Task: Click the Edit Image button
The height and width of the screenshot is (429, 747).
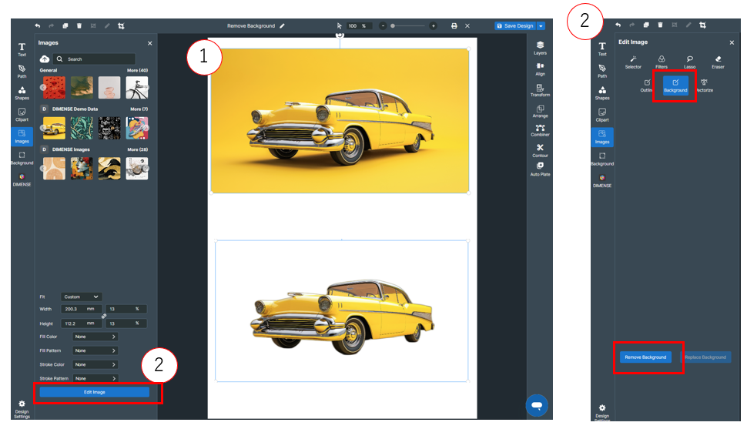Action: click(x=95, y=392)
